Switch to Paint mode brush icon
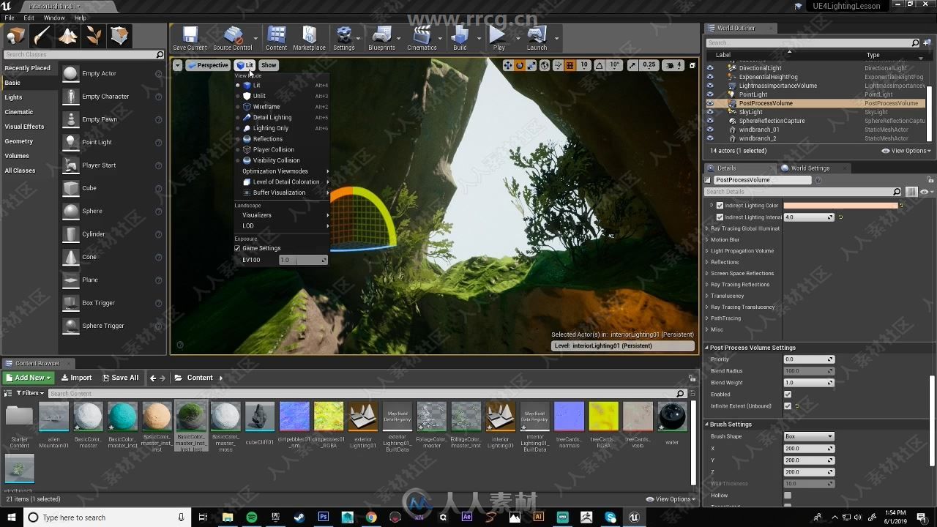Image resolution: width=937 pixels, height=527 pixels. (x=42, y=36)
